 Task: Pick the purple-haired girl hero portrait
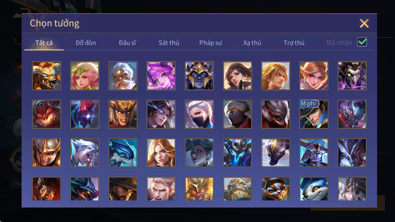pyautogui.click(x=161, y=76)
